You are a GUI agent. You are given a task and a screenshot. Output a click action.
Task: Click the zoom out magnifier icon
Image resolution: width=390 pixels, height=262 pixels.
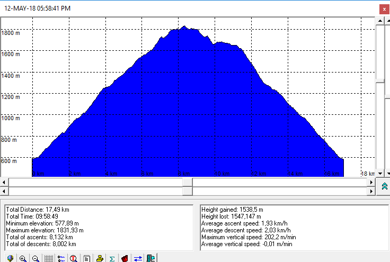(x=36, y=258)
